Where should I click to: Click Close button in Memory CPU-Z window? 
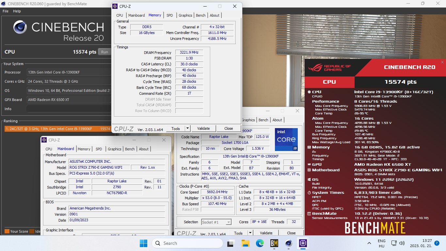pyautogui.click(x=229, y=128)
